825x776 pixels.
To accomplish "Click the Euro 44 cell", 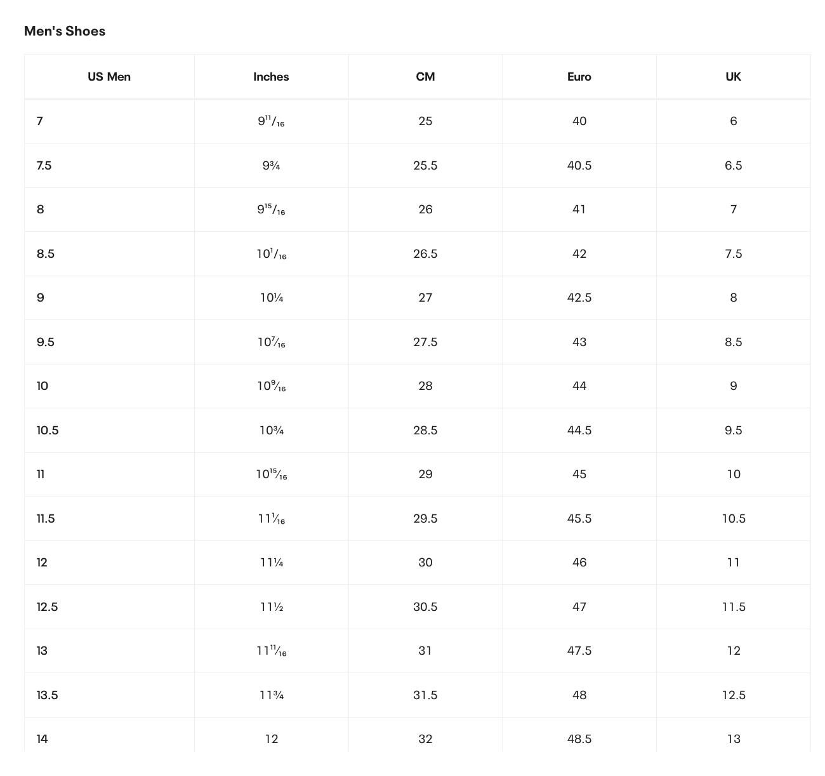I will (579, 386).
